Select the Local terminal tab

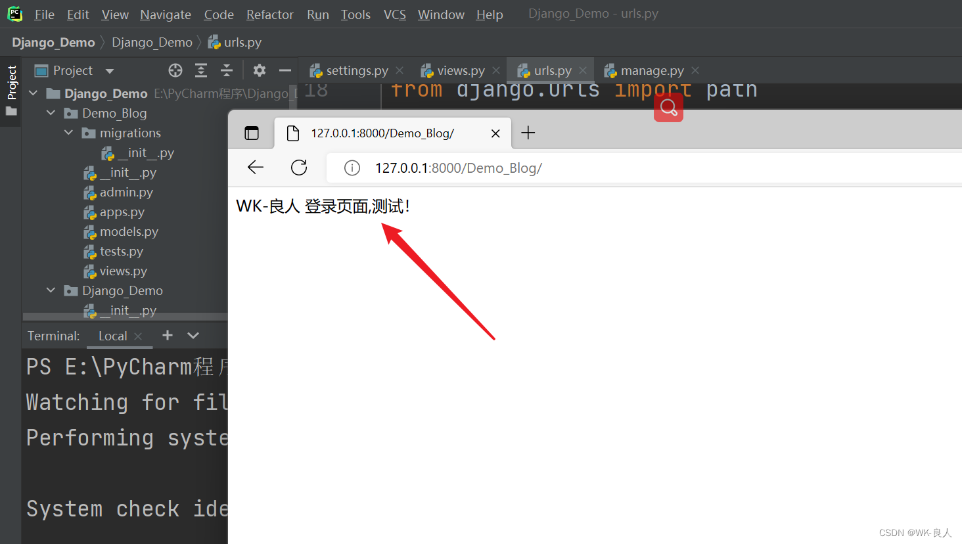[112, 336]
